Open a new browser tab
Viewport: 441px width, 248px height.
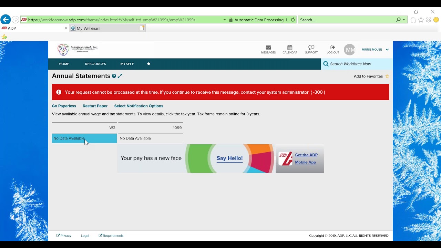(142, 28)
